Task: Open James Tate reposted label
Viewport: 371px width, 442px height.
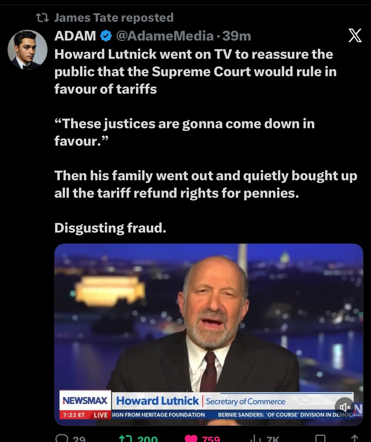Action: (114, 17)
